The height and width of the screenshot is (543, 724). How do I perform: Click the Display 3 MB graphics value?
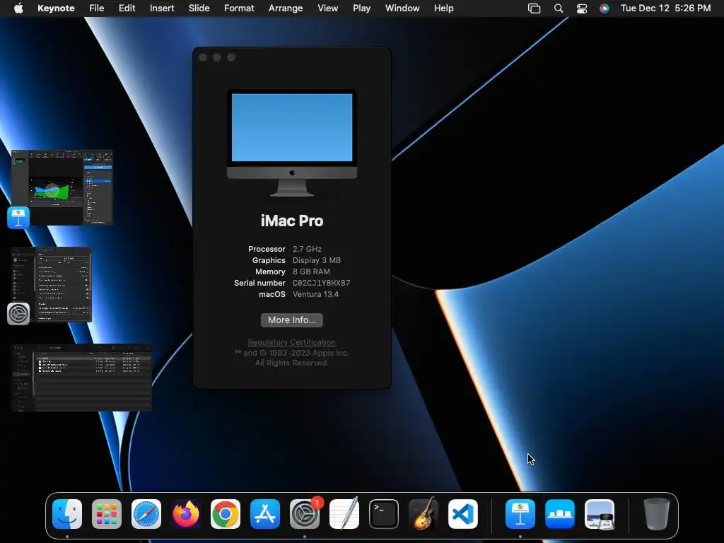317,260
